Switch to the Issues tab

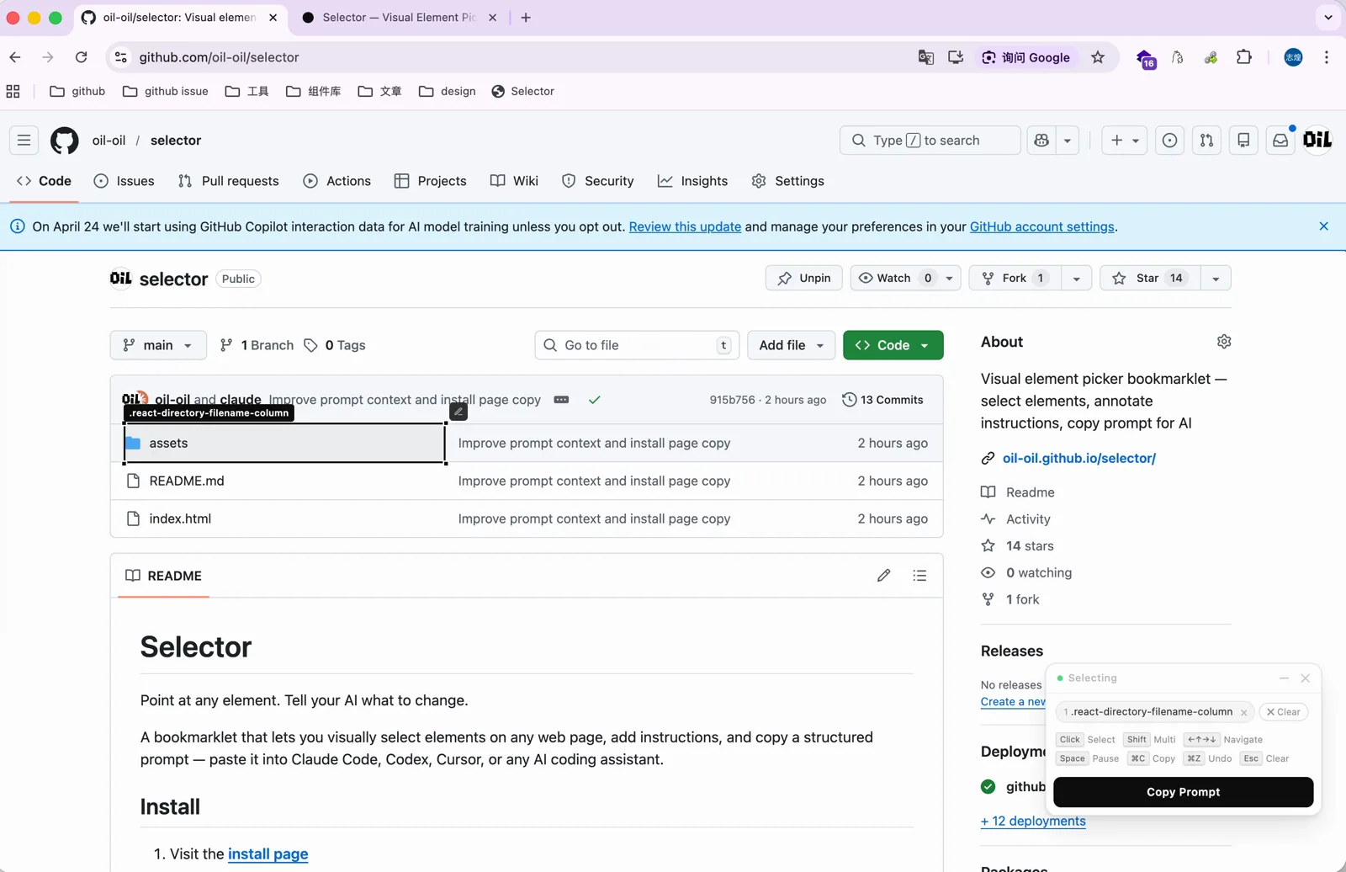coord(124,181)
